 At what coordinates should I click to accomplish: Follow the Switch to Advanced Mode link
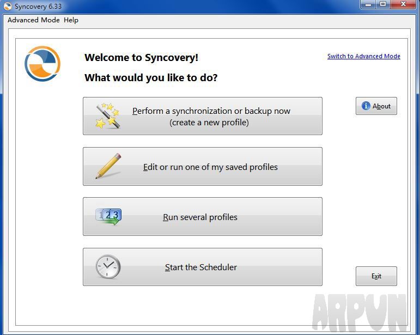coord(364,56)
